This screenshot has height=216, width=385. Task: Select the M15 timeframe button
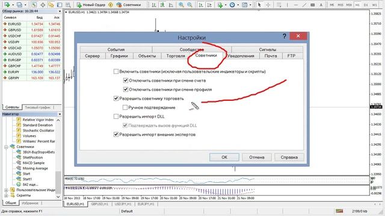340,5
